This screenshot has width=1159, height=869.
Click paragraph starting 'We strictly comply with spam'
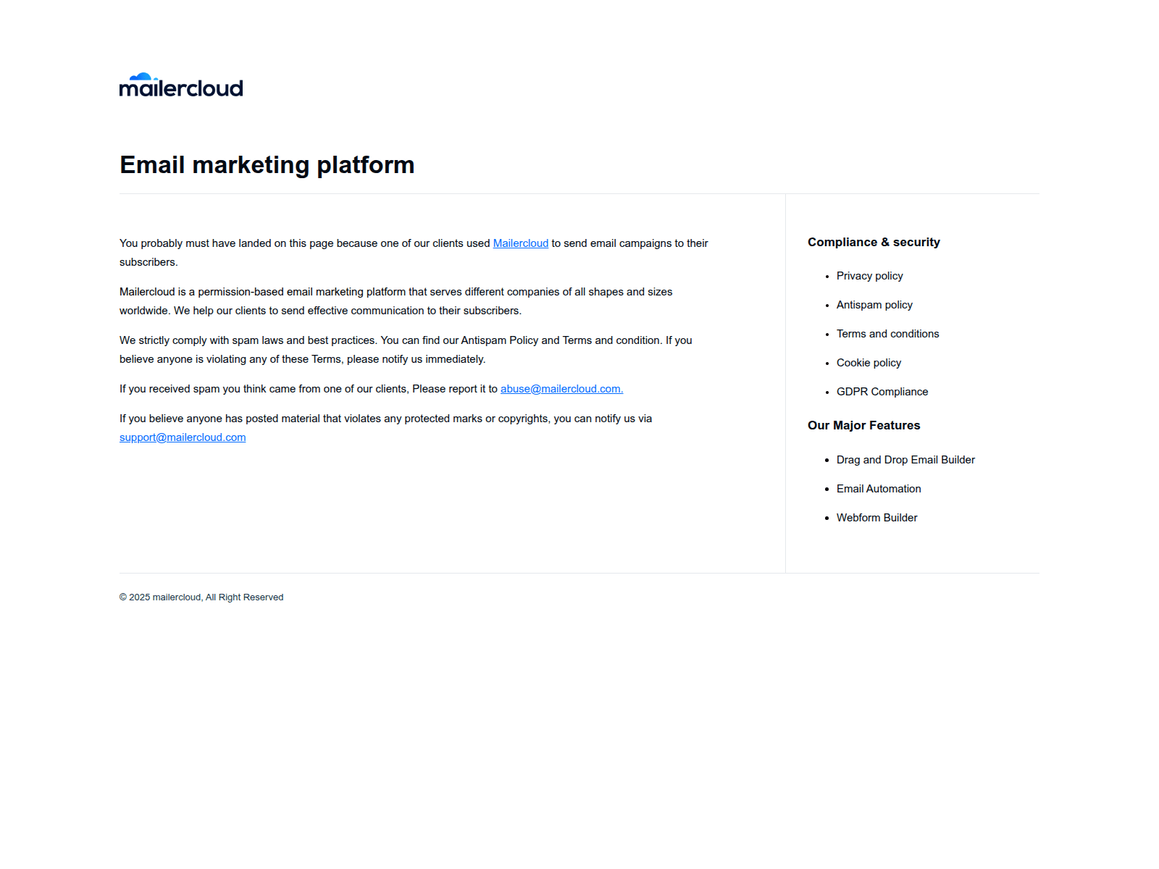[x=406, y=350]
